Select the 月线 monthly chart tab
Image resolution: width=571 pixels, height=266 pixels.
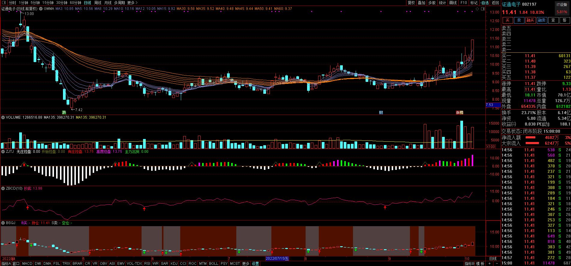click(108, 3)
